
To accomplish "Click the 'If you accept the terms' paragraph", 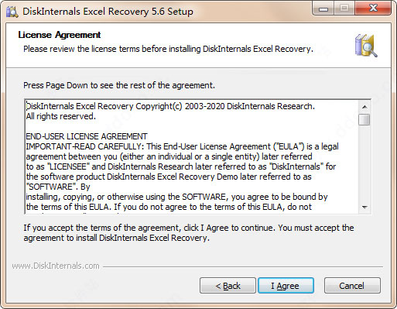I will (189, 232).
